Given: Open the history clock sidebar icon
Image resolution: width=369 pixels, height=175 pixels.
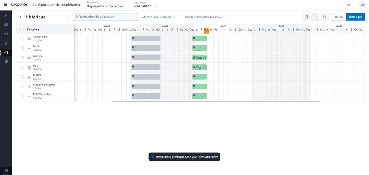Looking at the screenshot, I should [x=6, y=53].
